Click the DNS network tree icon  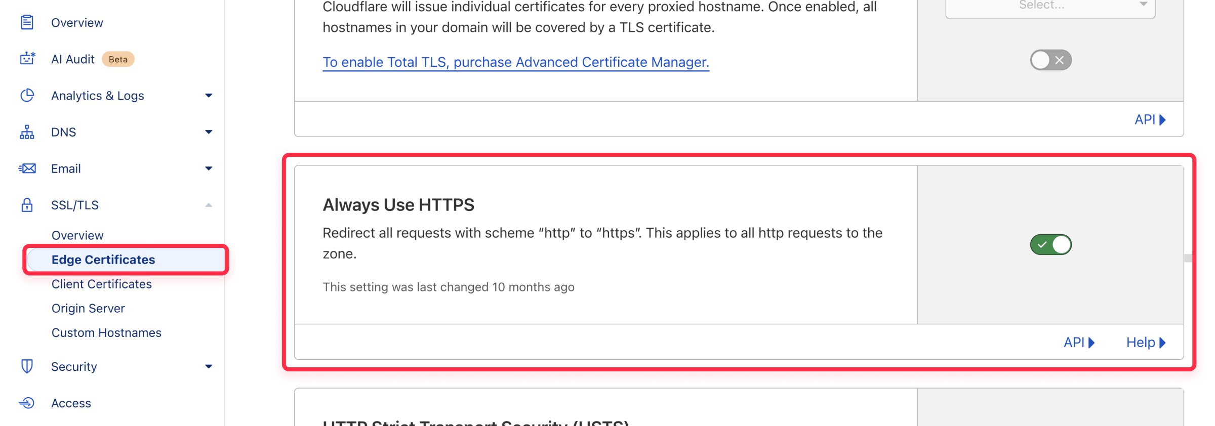27,132
